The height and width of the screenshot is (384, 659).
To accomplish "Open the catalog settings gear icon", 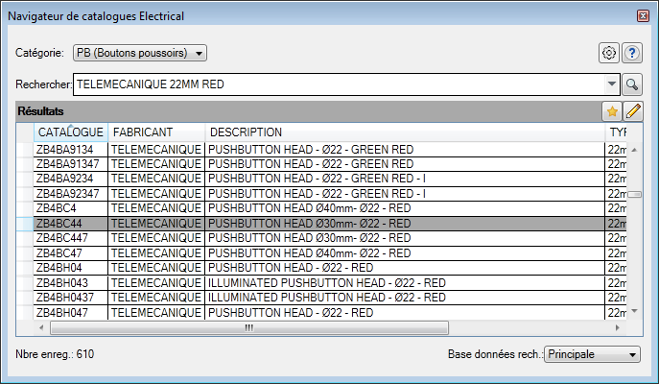I will click(x=608, y=53).
